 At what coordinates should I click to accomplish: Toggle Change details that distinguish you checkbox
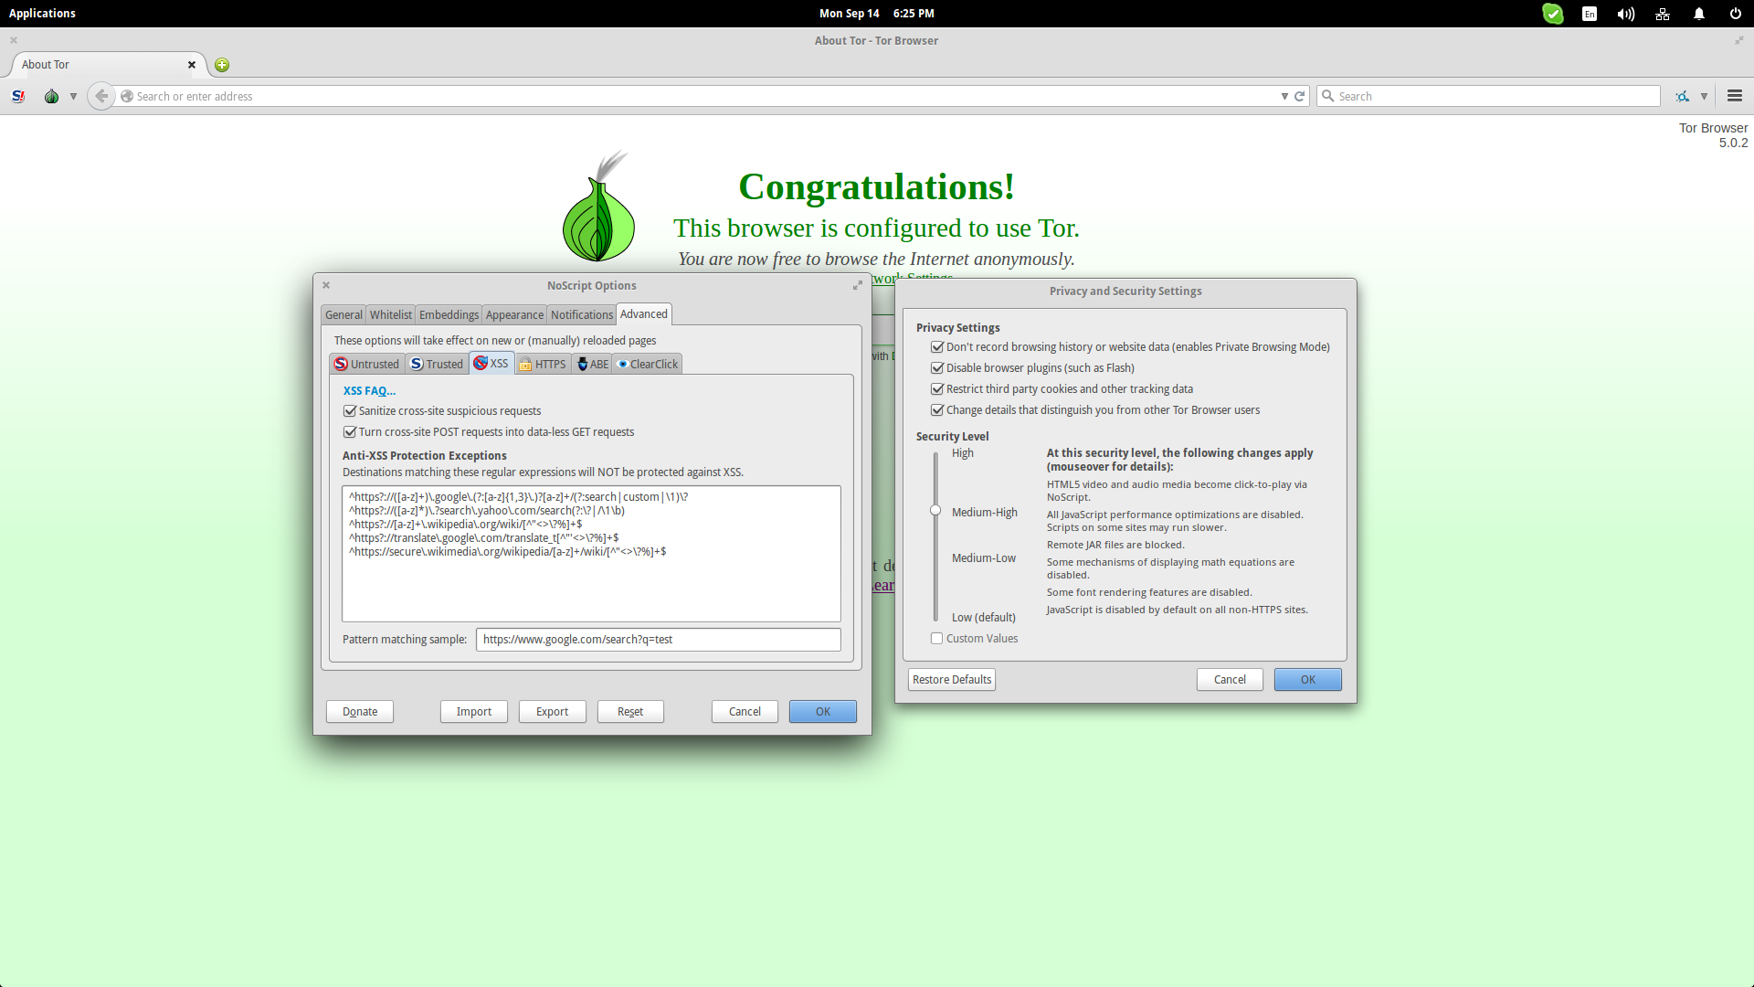click(x=937, y=410)
